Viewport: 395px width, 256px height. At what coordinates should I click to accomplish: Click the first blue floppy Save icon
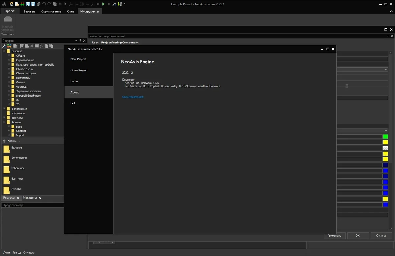[28, 4]
